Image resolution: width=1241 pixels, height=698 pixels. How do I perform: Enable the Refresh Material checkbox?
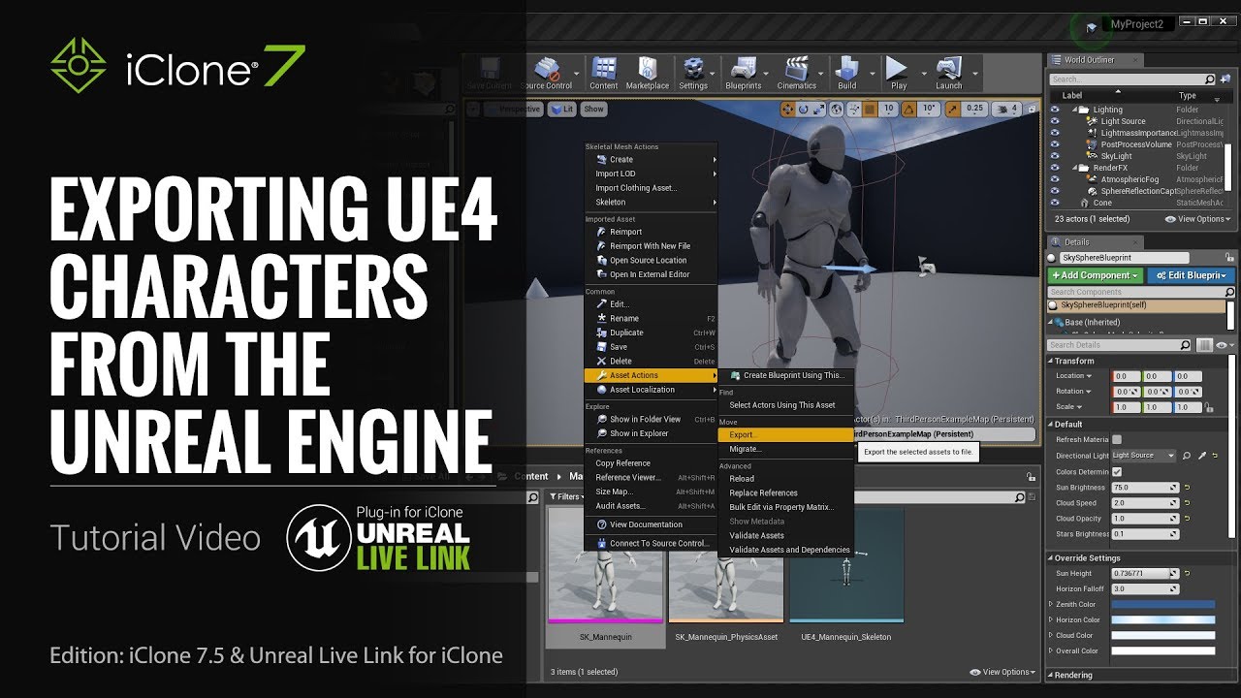pos(1117,440)
